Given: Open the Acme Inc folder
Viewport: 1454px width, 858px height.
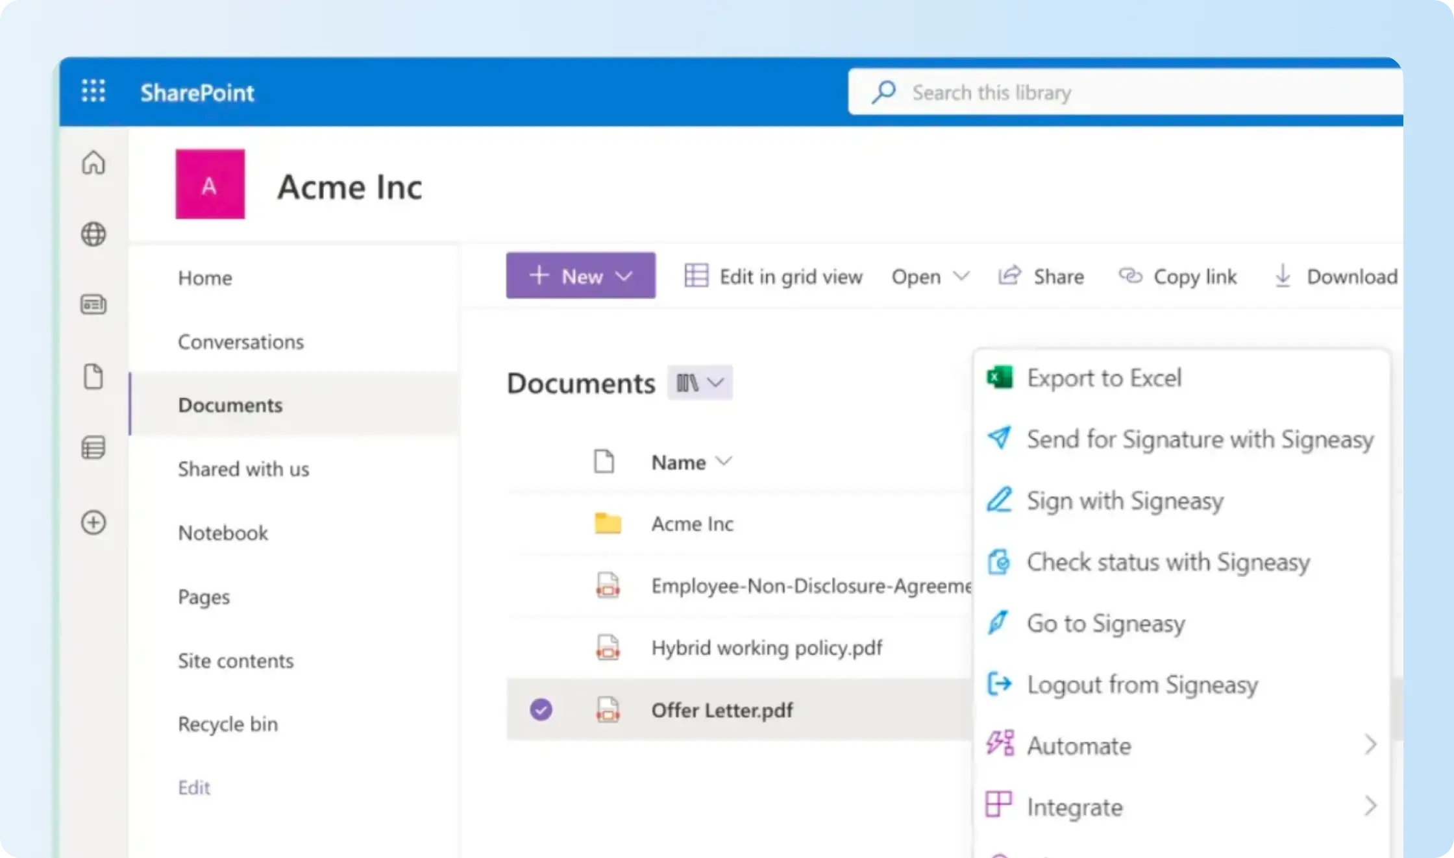Looking at the screenshot, I should tap(692, 524).
